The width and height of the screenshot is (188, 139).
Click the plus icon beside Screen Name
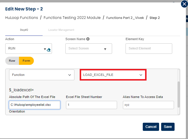point(88,39)
